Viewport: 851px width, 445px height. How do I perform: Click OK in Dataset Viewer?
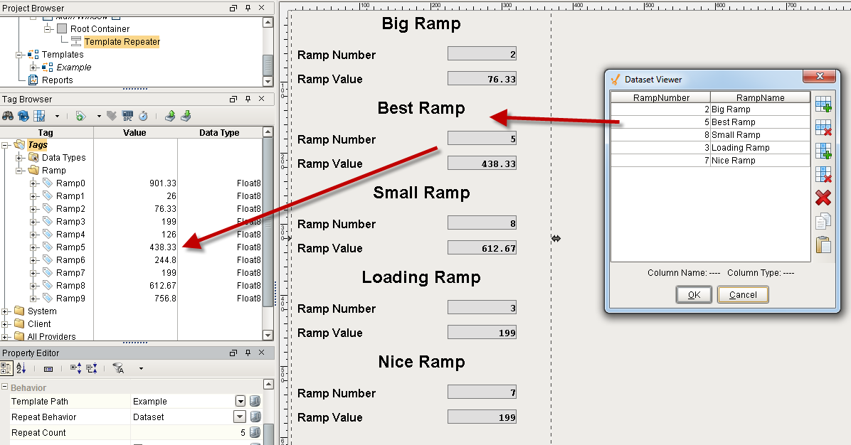(x=694, y=295)
